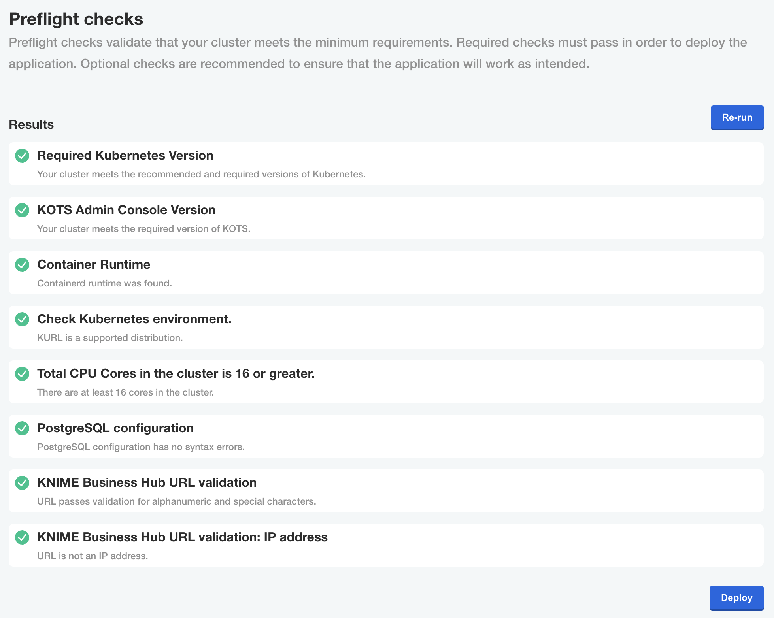Click the PostgreSQL configuration heading

115,428
